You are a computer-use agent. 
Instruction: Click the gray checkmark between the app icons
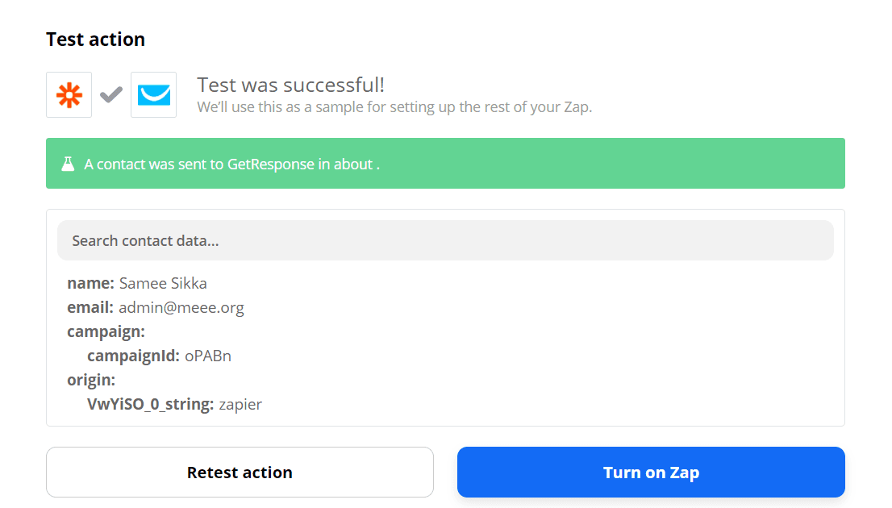[x=111, y=95]
